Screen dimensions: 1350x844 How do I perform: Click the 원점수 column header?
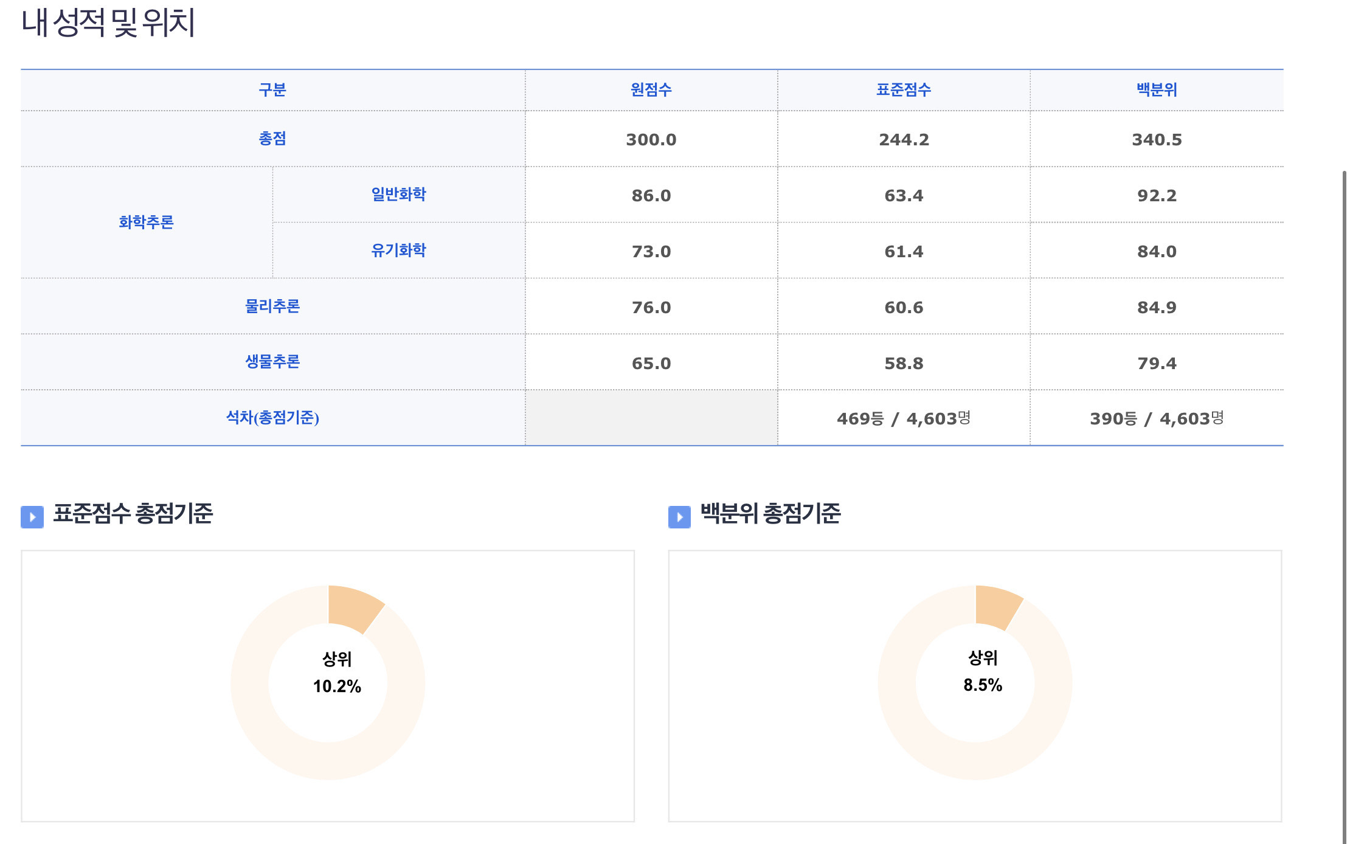(x=651, y=90)
